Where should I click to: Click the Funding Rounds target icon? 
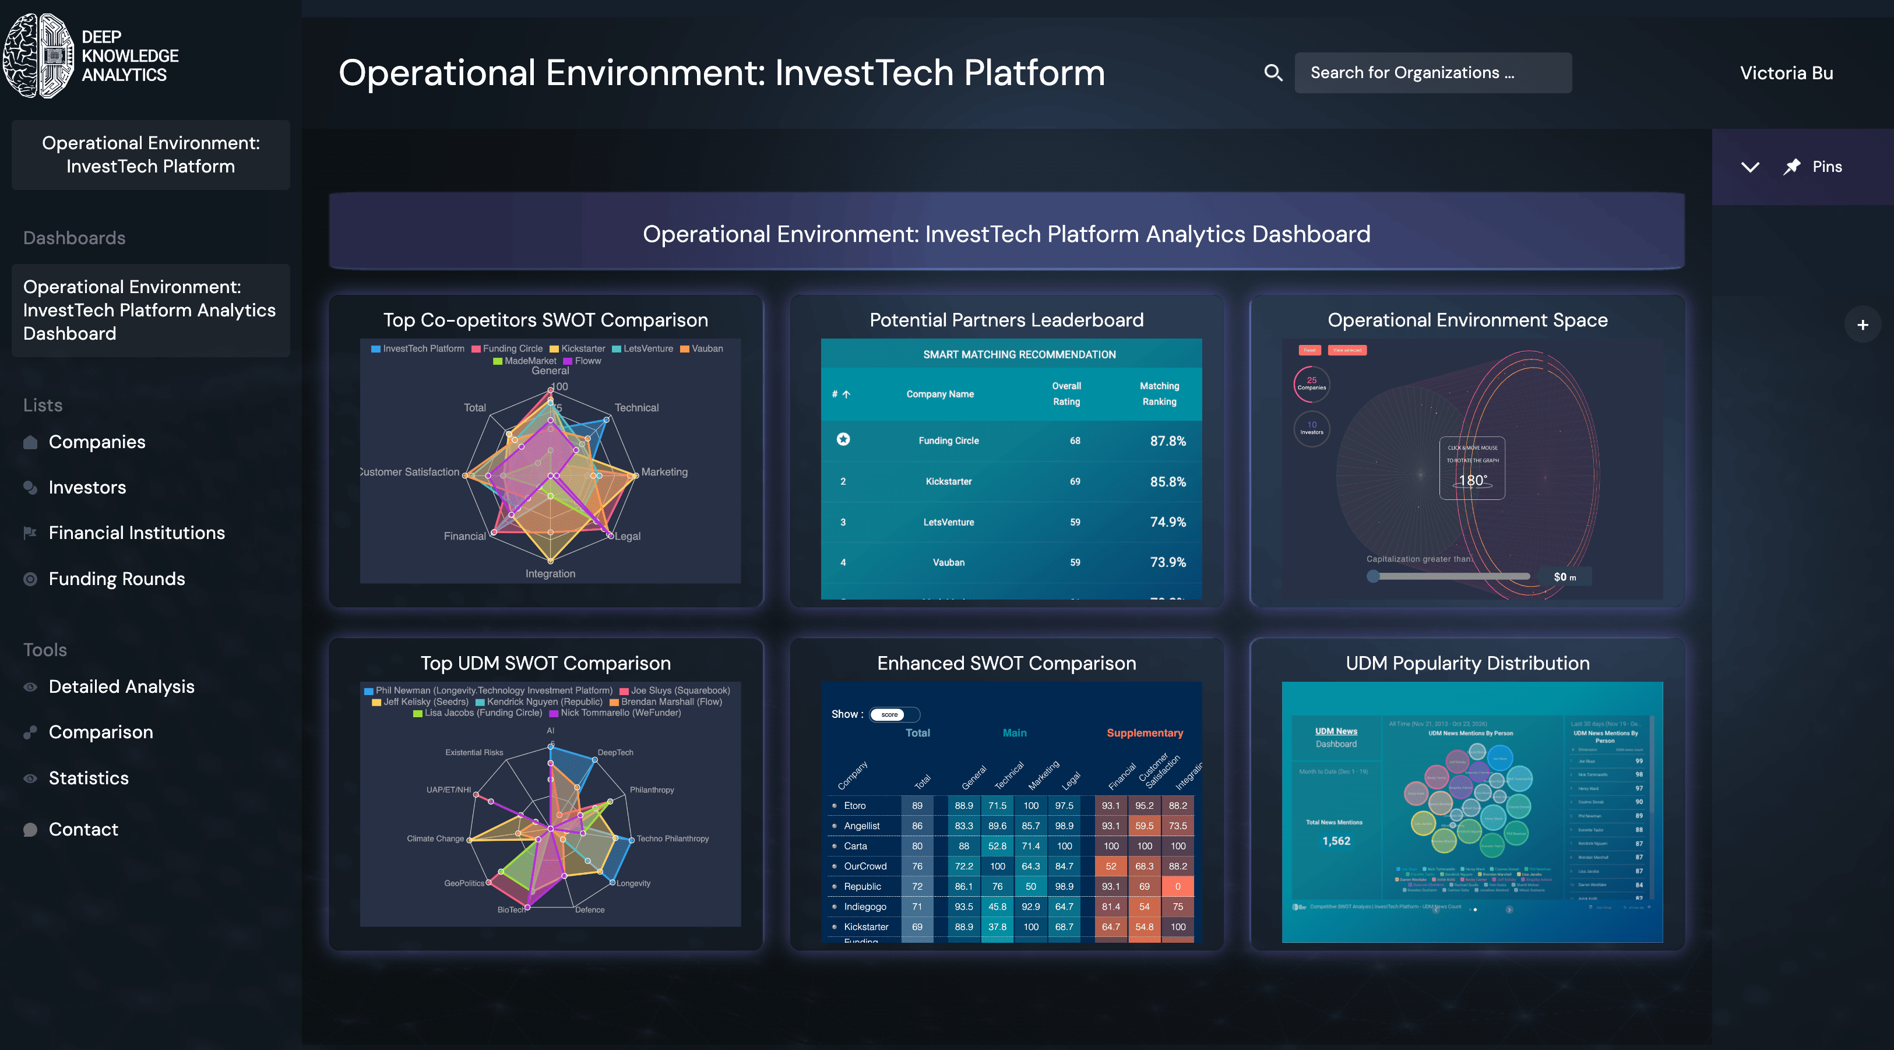(30, 579)
